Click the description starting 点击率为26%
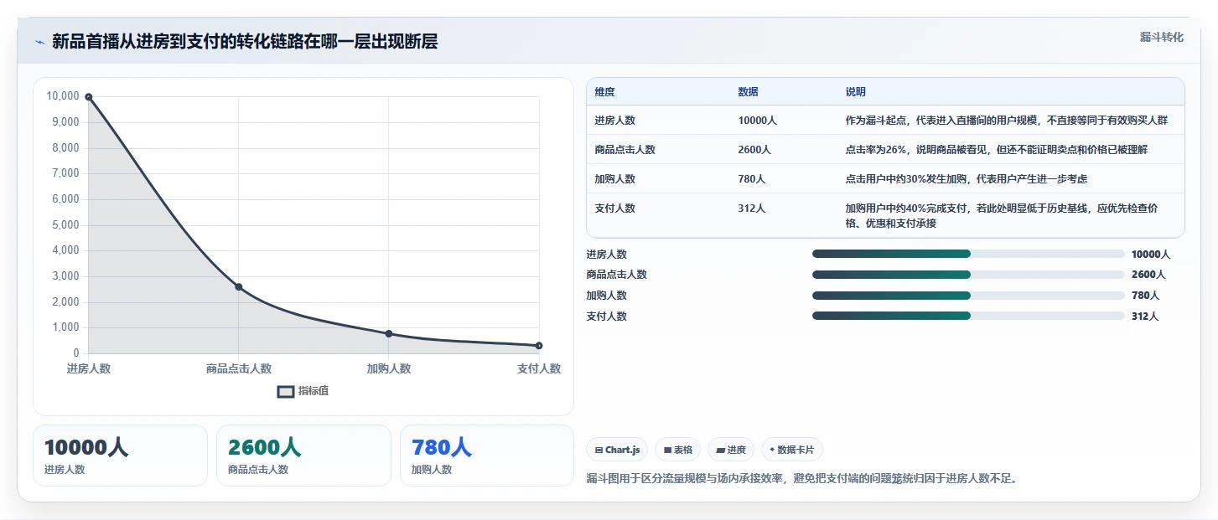 pos(996,150)
